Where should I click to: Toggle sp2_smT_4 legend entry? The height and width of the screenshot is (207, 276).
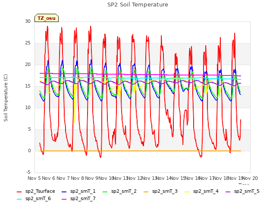point(201,191)
